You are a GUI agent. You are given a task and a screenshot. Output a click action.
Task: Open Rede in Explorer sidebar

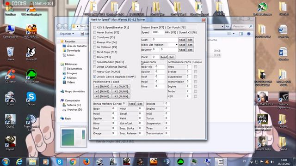point(66,119)
